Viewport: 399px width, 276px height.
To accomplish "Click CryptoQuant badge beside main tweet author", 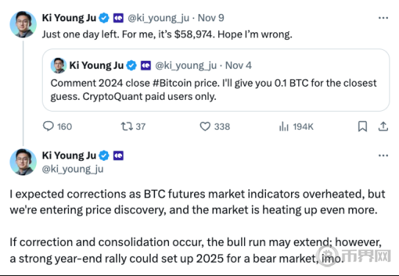I will pyautogui.click(x=118, y=156).
